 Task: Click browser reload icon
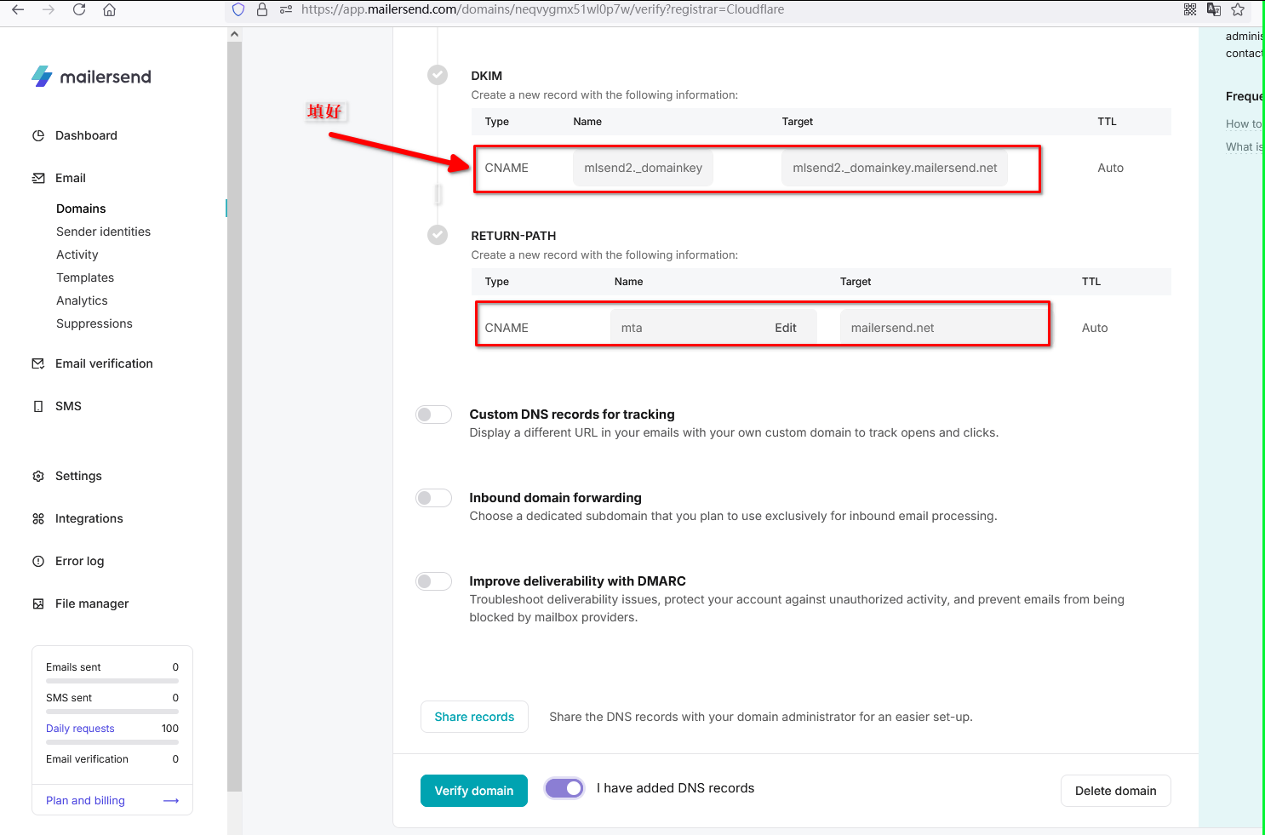tap(79, 9)
